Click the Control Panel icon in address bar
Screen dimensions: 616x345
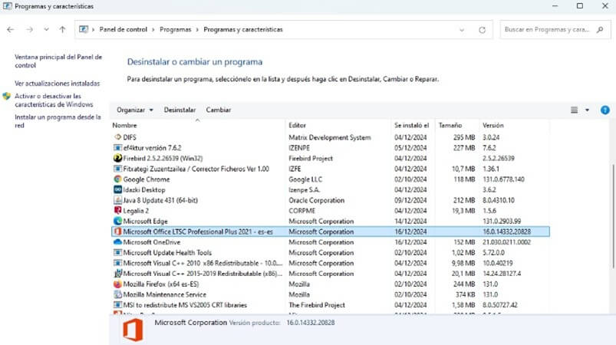pyautogui.click(x=84, y=29)
